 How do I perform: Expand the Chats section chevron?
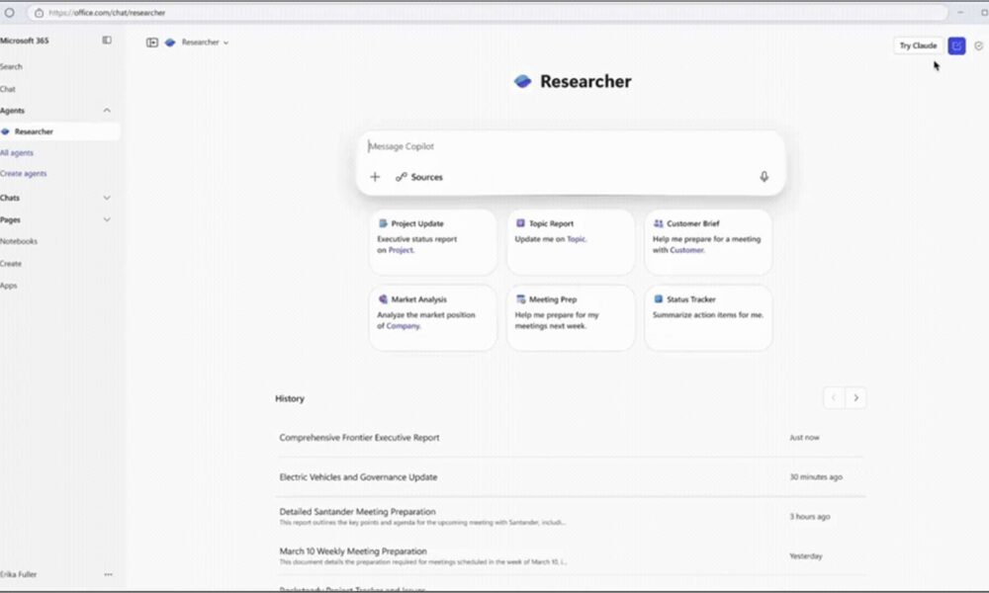[x=107, y=198]
